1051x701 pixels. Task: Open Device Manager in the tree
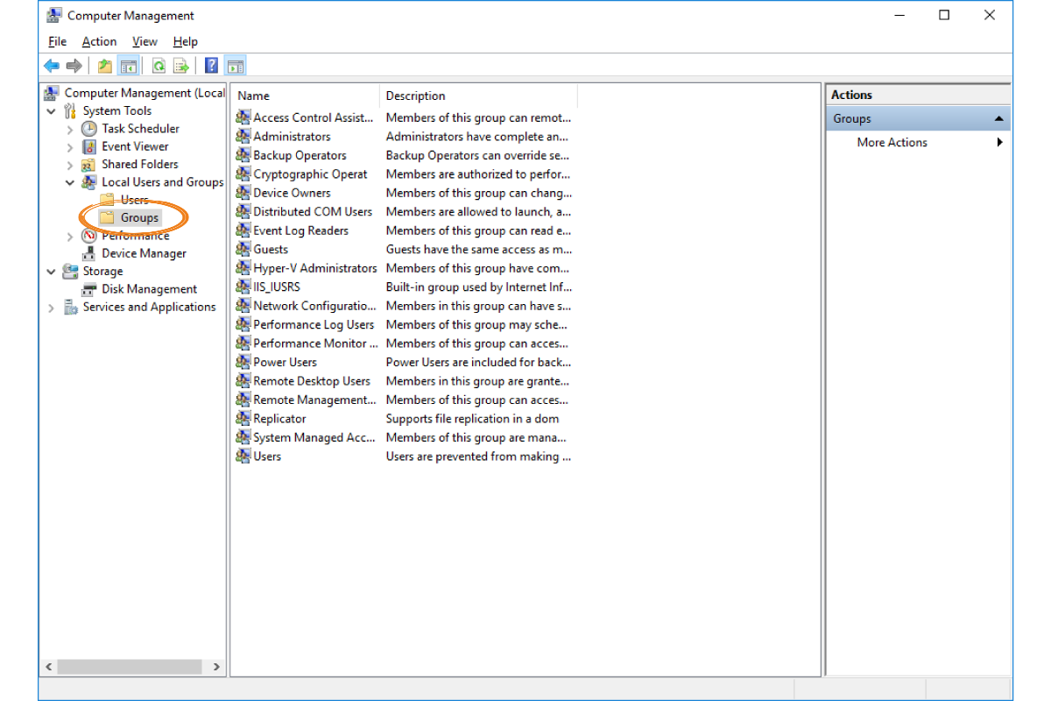click(x=144, y=253)
